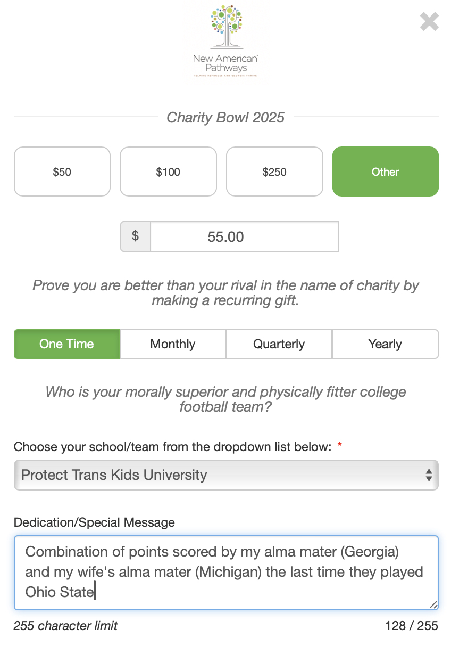Choose the $250 donation amount
The image size is (451, 654).
(274, 171)
